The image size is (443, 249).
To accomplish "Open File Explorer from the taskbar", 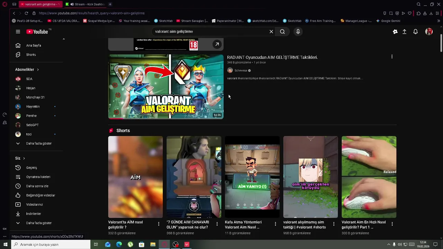I will (x=153, y=245).
